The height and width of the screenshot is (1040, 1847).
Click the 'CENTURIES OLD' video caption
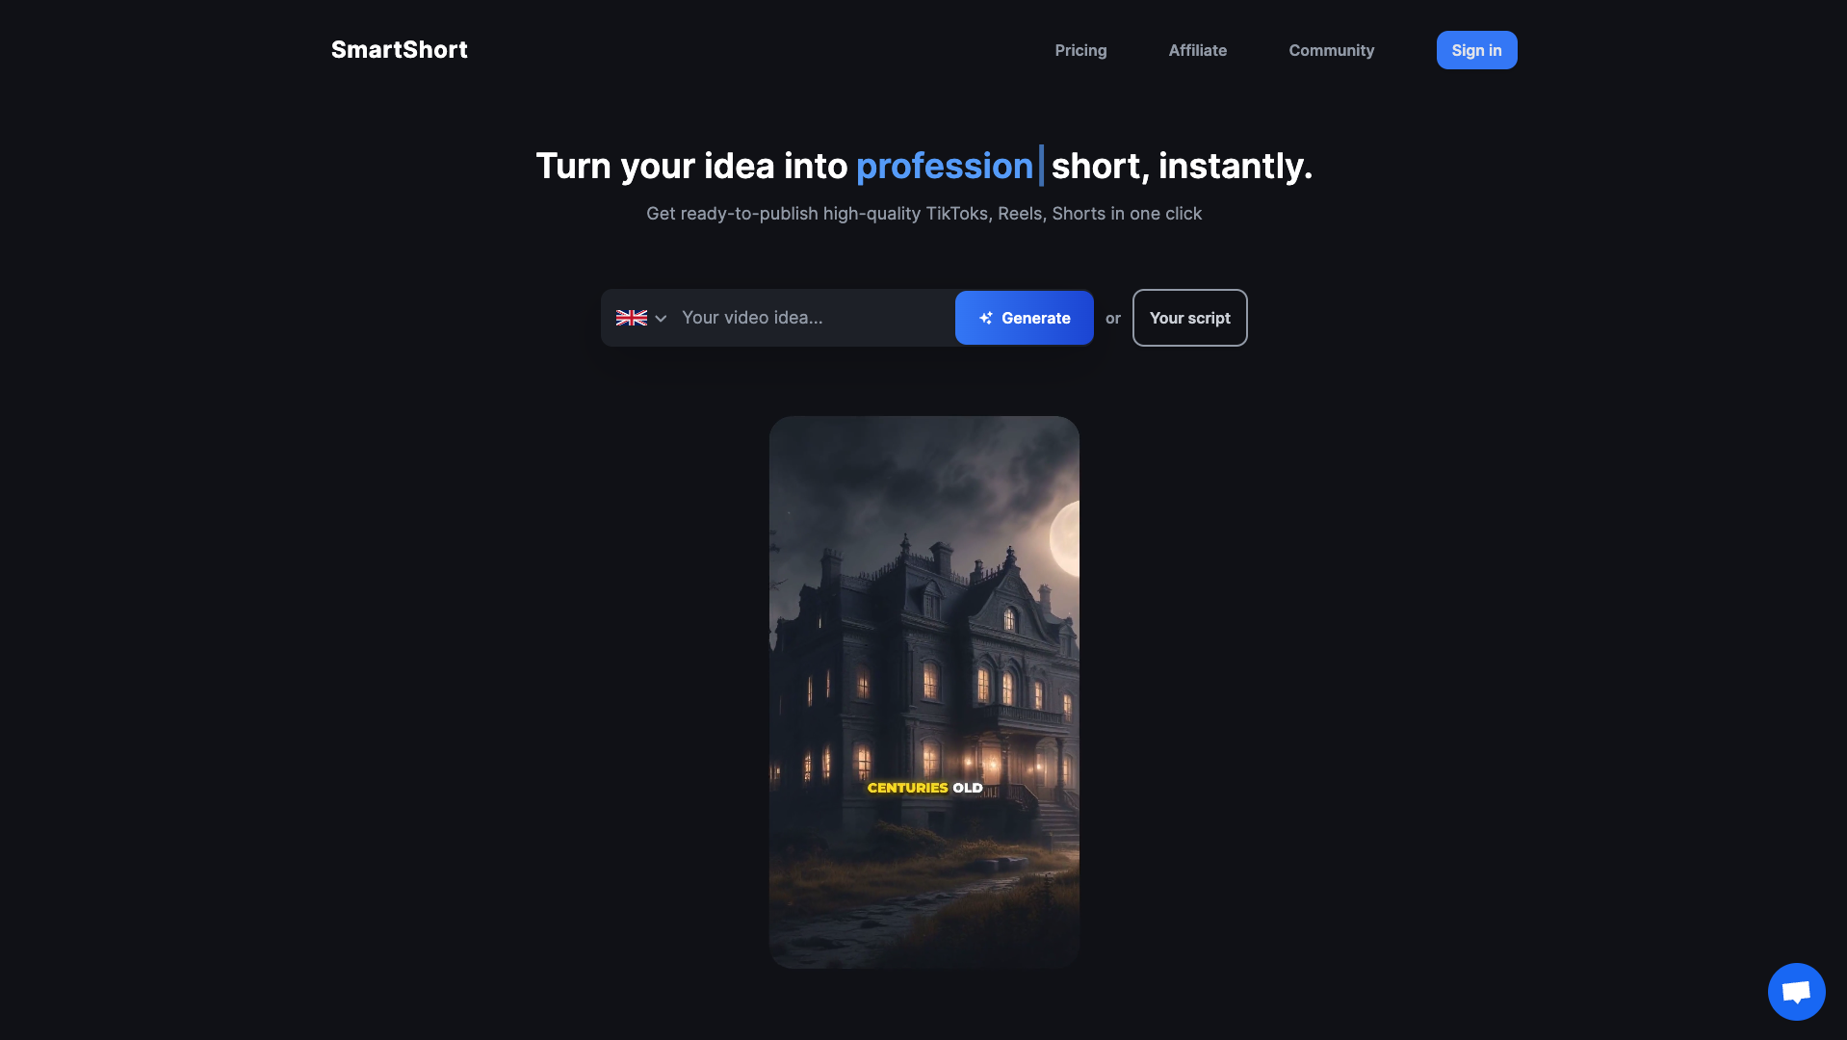coord(924,788)
